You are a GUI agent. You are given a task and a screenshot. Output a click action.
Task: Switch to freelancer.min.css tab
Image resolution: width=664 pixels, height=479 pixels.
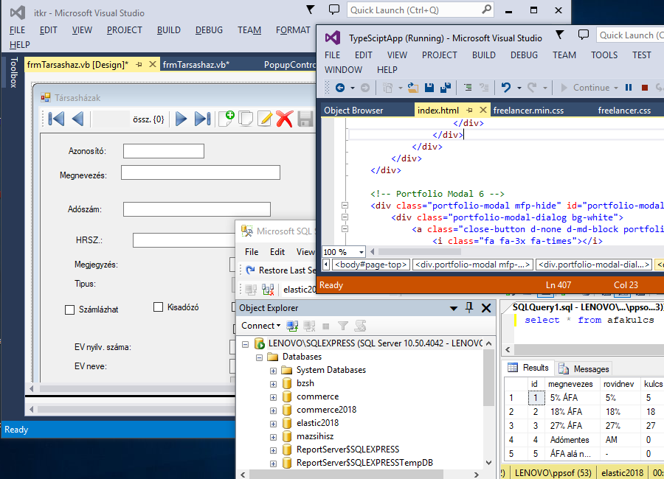[x=528, y=111]
